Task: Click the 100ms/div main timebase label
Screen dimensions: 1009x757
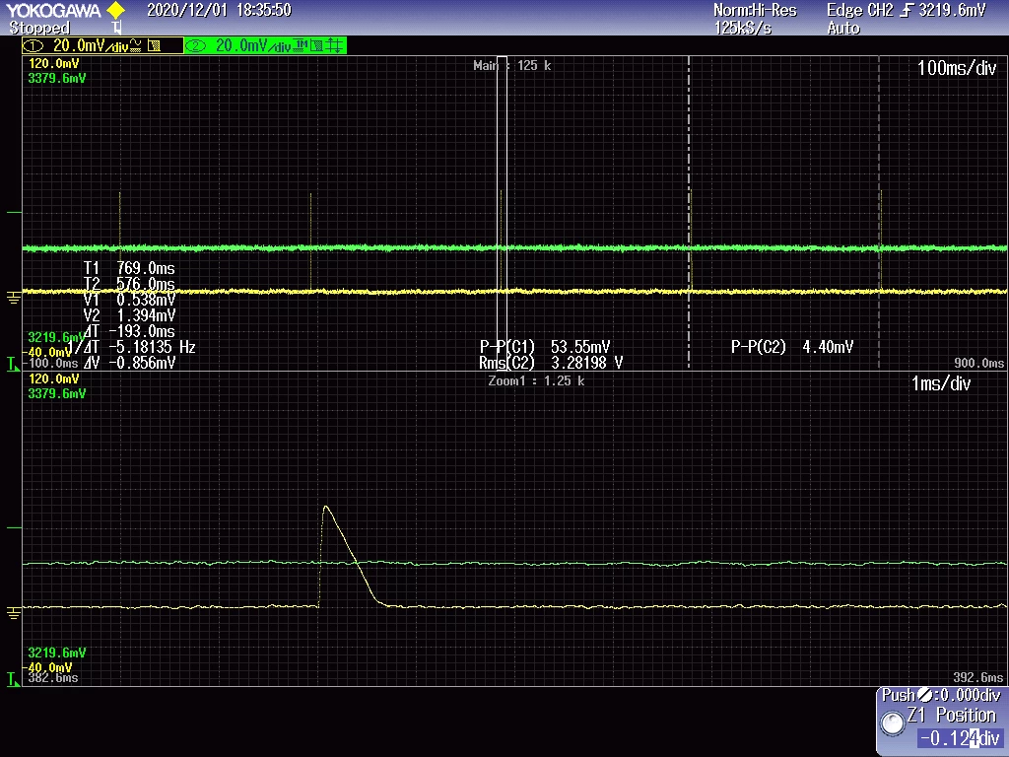Action: pyautogui.click(x=957, y=68)
